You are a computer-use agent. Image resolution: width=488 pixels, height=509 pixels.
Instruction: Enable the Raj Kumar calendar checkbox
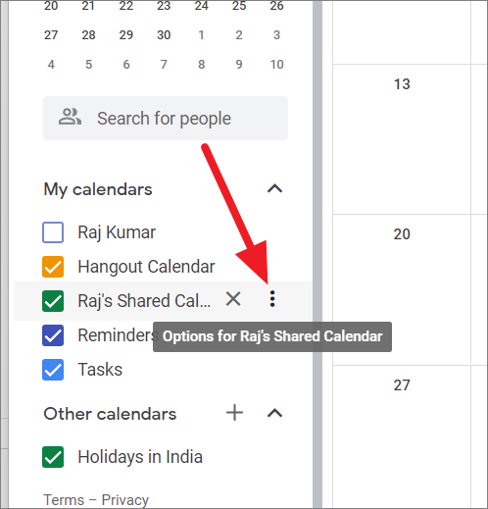[x=53, y=232]
